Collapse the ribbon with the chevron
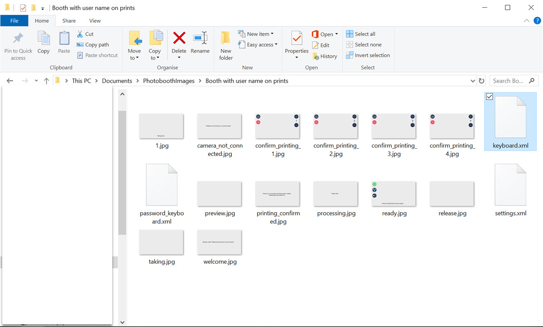 pos(526,21)
